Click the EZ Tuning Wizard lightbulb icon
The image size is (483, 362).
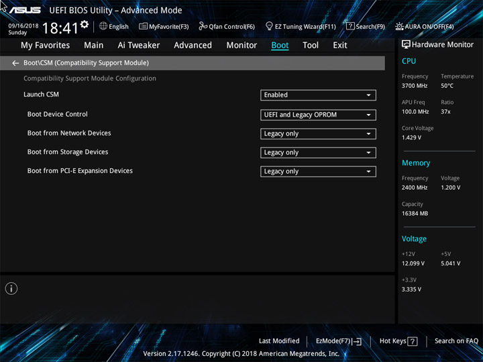click(x=269, y=26)
